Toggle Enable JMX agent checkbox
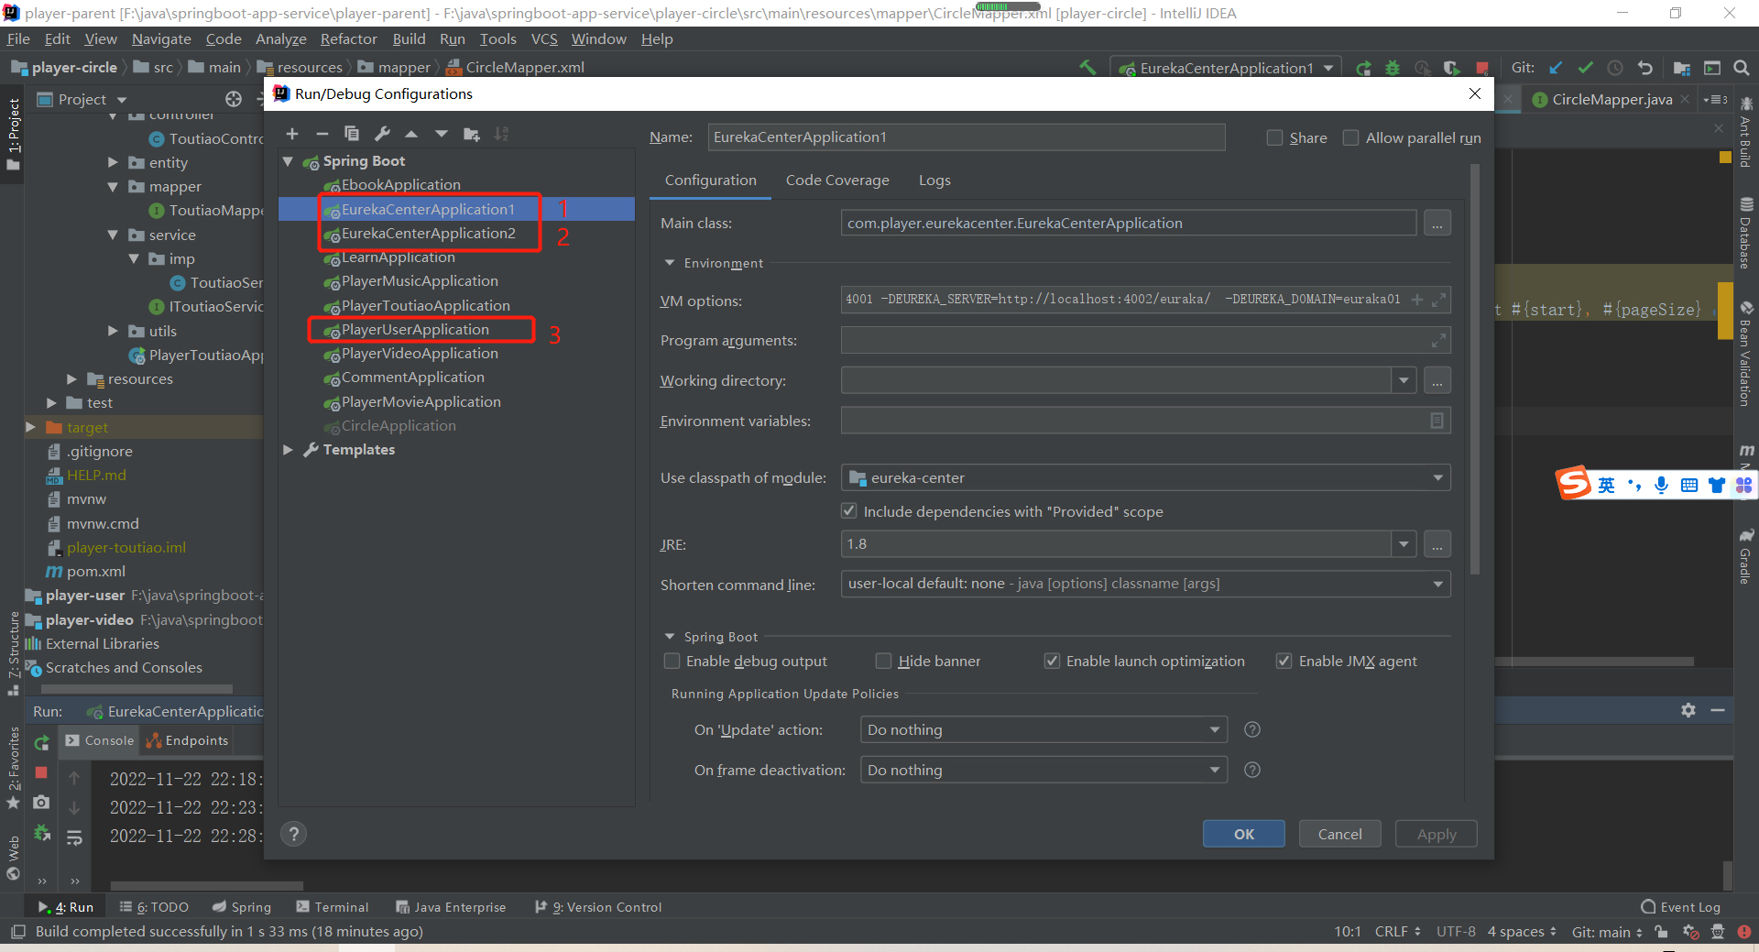 pos(1284,661)
